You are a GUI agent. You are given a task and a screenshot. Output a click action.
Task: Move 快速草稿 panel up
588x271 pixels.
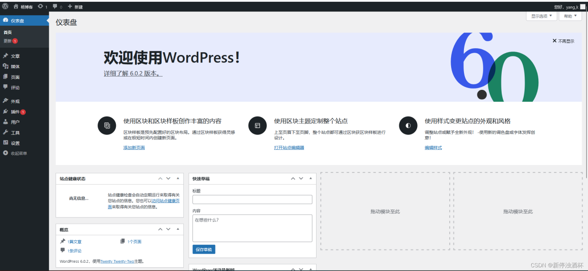(293, 178)
